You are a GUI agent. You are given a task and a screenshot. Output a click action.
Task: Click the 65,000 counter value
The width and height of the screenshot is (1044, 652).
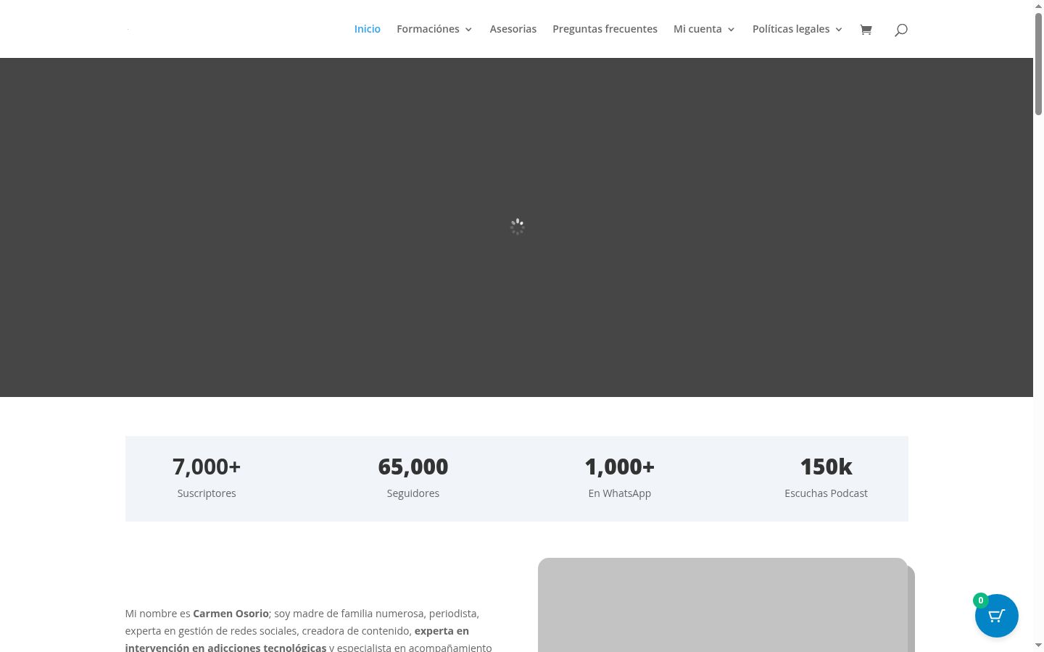[x=413, y=467]
